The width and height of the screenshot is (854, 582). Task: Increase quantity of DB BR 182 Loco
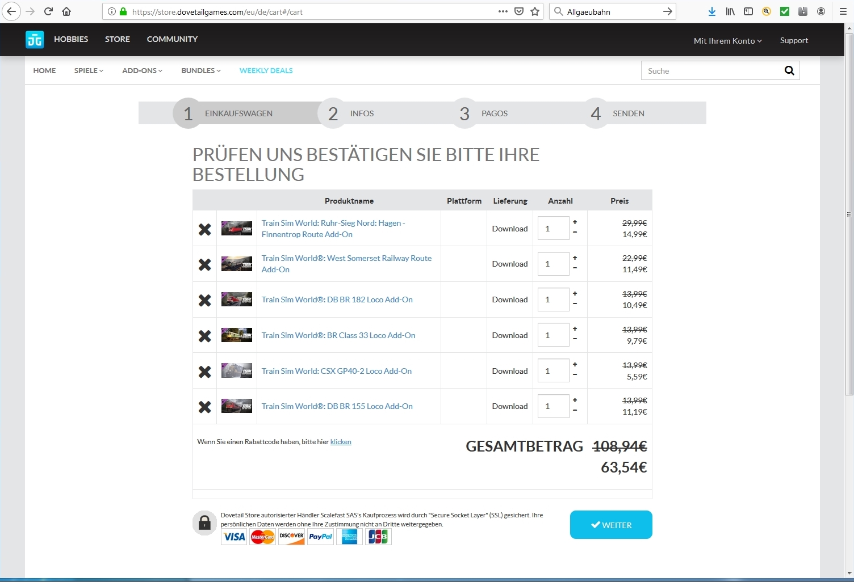(x=575, y=293)
